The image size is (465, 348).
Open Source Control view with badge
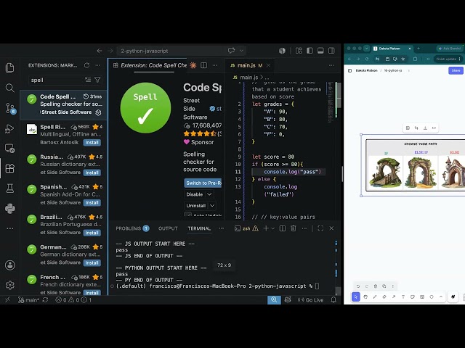[x=10, y=108]
